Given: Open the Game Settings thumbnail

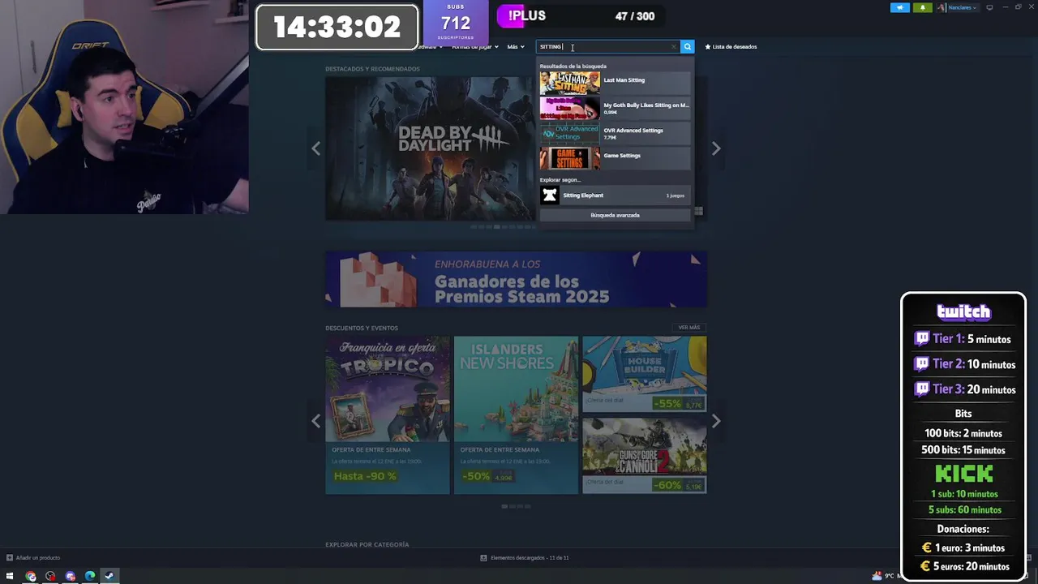Looking at the screenshot, I should 570,158.
